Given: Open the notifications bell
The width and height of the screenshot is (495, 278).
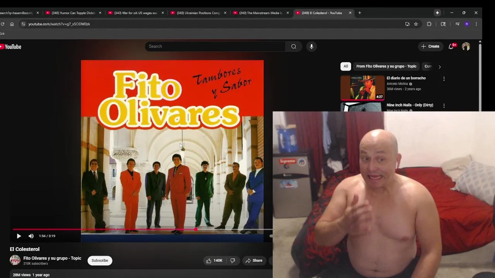Looking at the screenshot, I should 451,46.
